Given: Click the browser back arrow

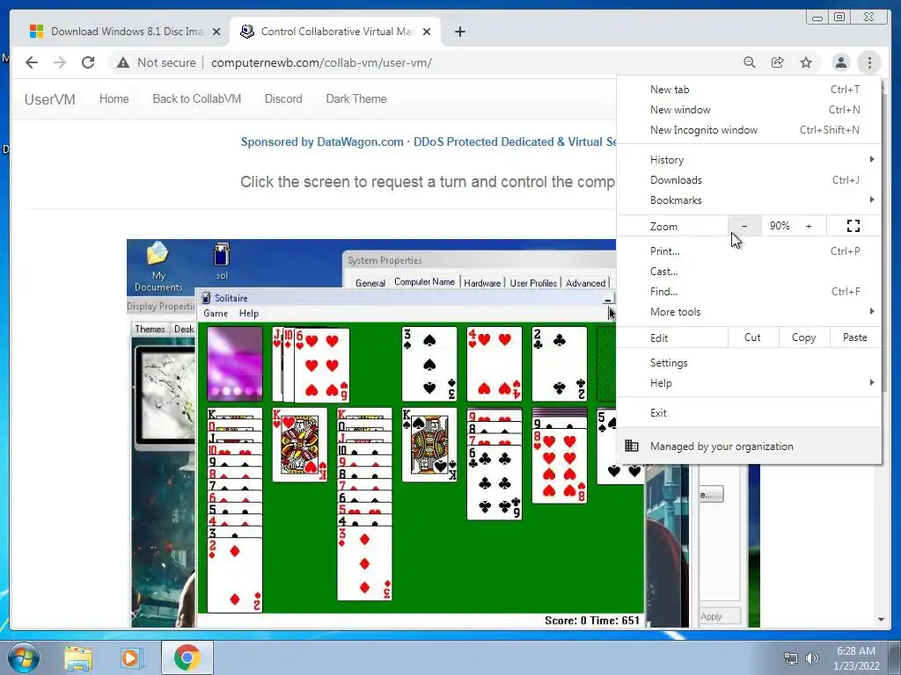Looking at the screenshot, I should coord(32,62).
